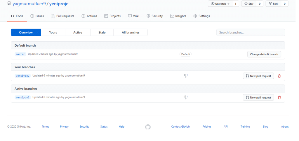Open the Blog footer link
299x141 pixels.
pyautogui.click(x=265, y=127)
